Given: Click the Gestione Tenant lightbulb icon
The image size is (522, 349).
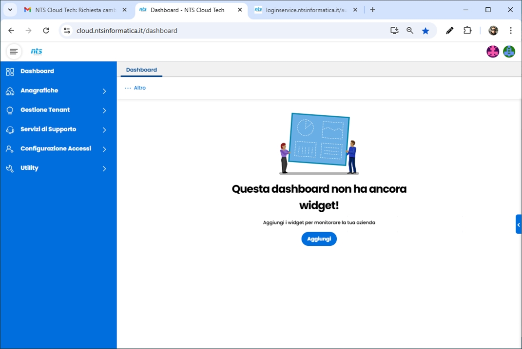Looking at the screenshot, I should tap(10, 110).
